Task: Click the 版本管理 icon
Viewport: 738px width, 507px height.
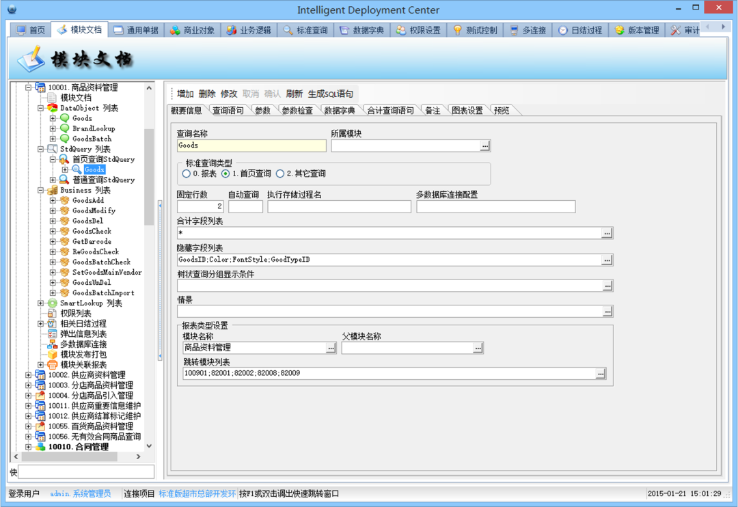Action: click(619, 30)
